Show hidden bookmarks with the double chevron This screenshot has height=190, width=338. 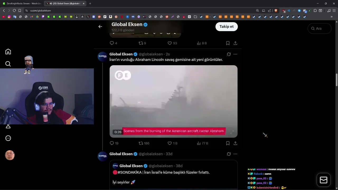pyautogui.click(x=332, y=17)
